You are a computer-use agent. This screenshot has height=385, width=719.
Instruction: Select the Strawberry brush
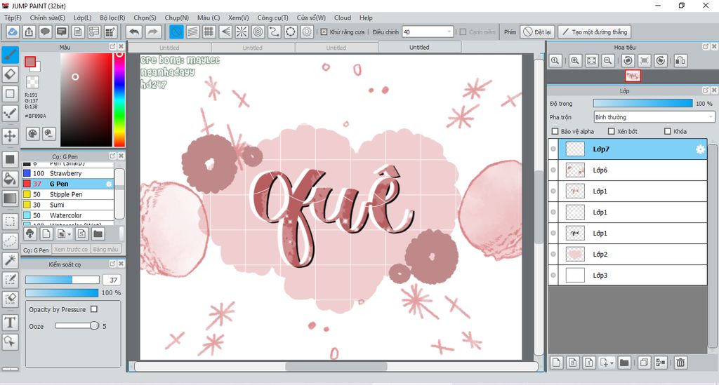pos(68,173)
